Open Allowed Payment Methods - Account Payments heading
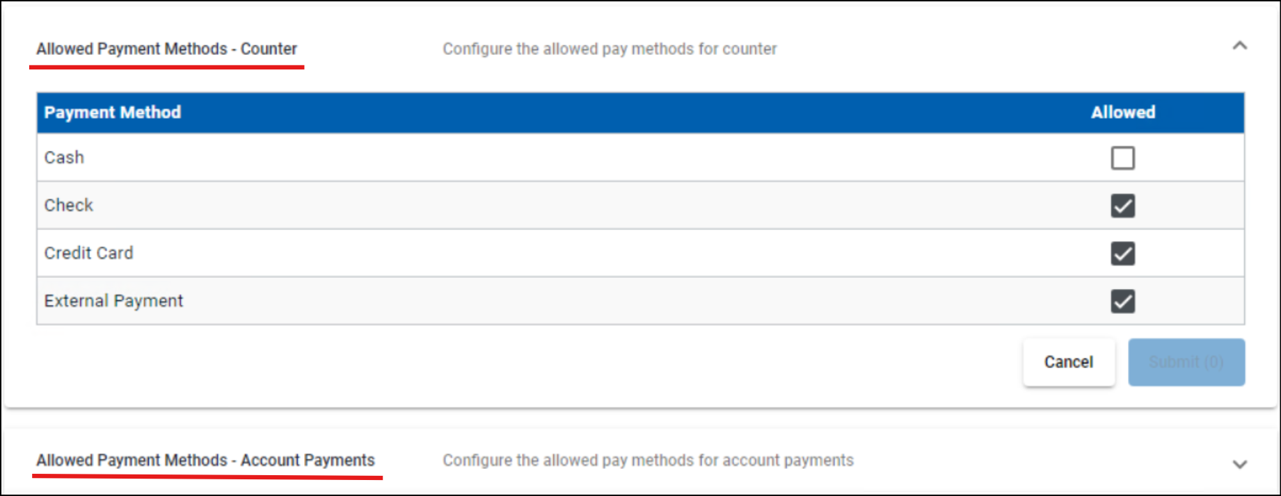 (205, 460)
